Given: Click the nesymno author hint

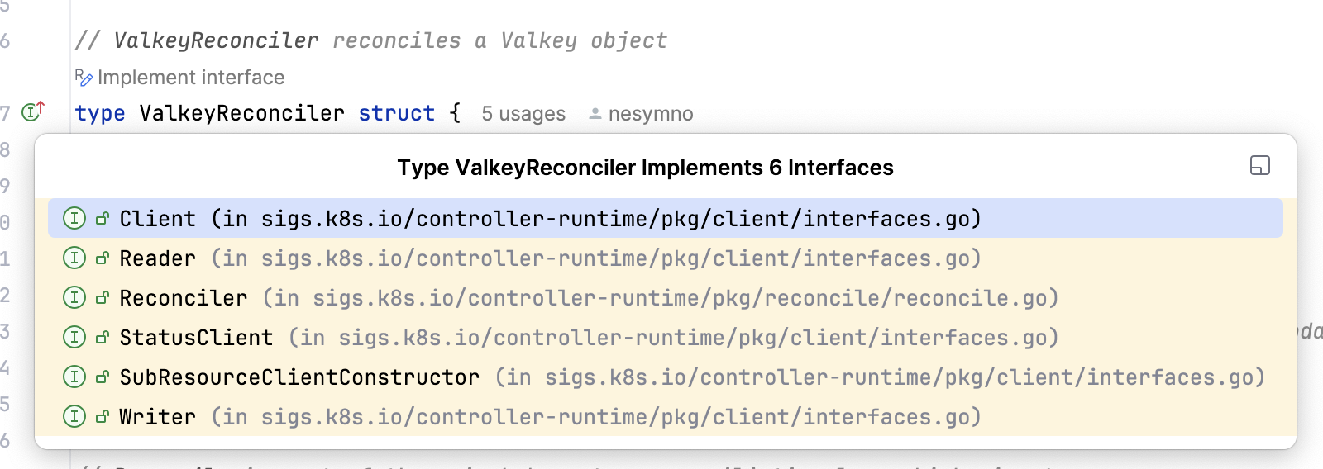Looking at the screenshot, I should [x=642, y=114].
